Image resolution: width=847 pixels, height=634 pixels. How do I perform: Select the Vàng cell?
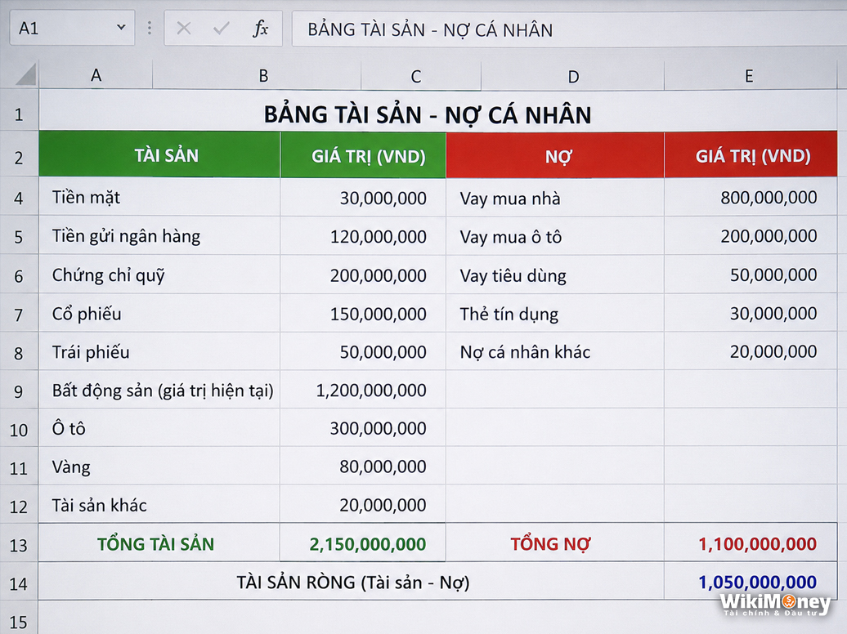coord(159,467)
